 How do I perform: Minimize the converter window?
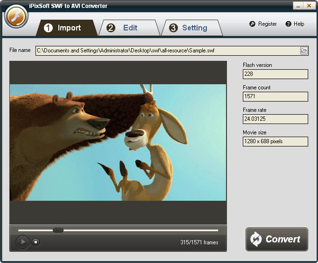coord(298,6)
